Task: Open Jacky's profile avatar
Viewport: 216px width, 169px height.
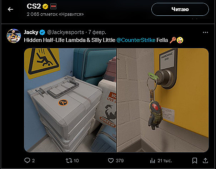Action: tap(14, 36)
